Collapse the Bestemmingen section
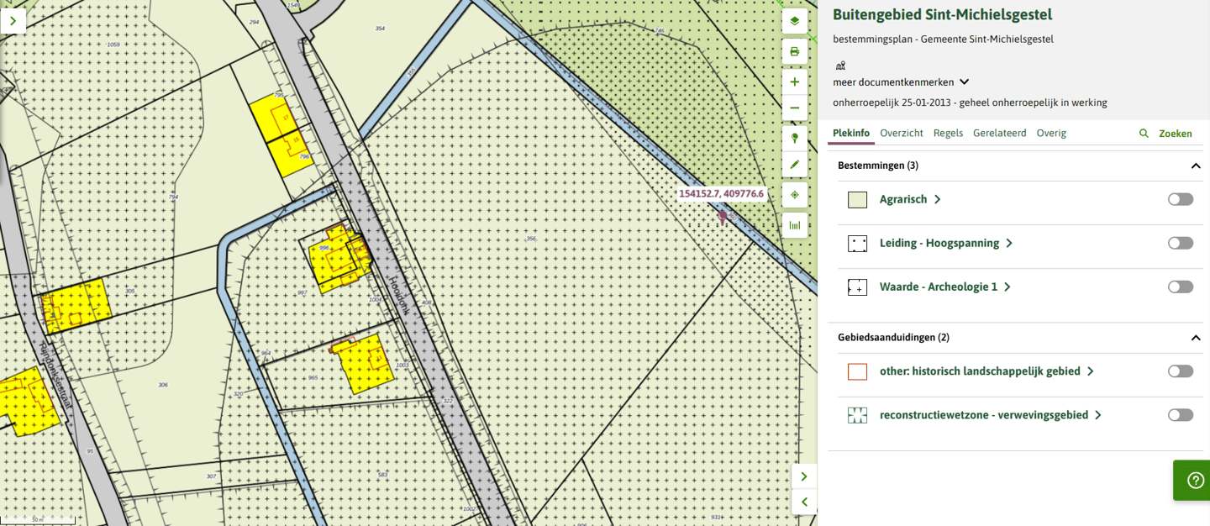 (x=1196, y=166)
